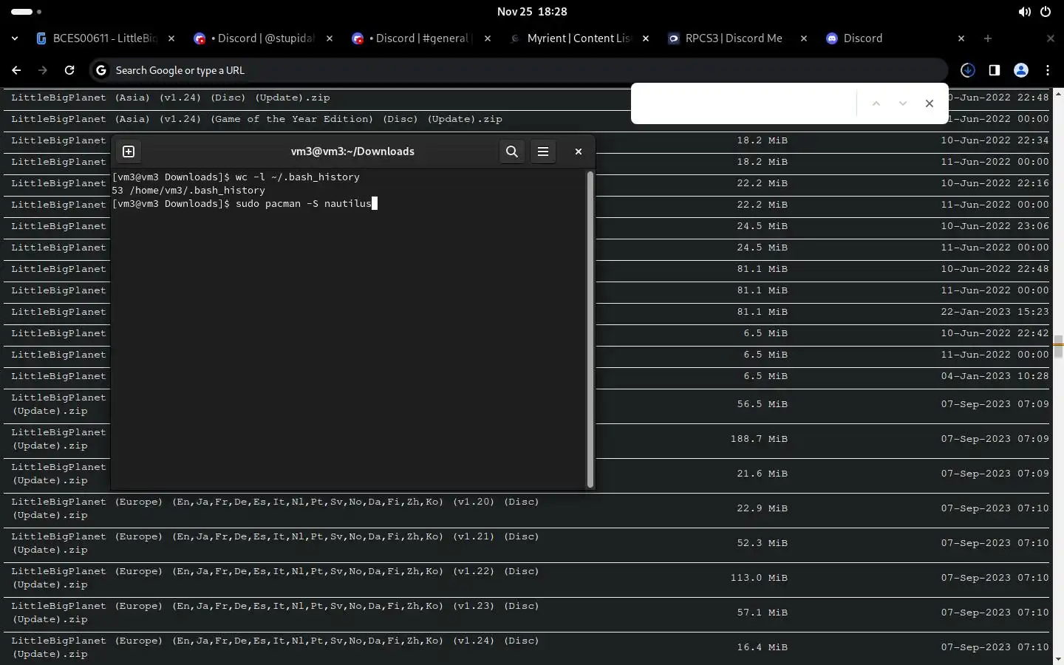Close the RPCS3 Discord Me tab
1064x665 pixels.
click(x=804, y=38)
